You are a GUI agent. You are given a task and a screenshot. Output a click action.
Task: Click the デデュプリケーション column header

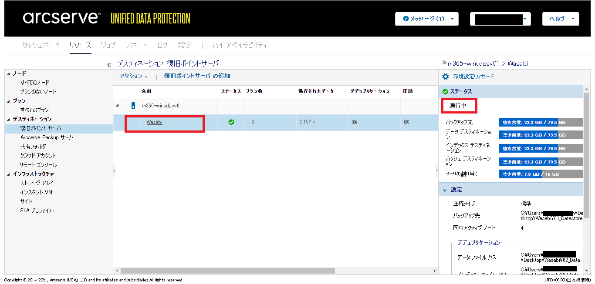click(x=370, y=91)
